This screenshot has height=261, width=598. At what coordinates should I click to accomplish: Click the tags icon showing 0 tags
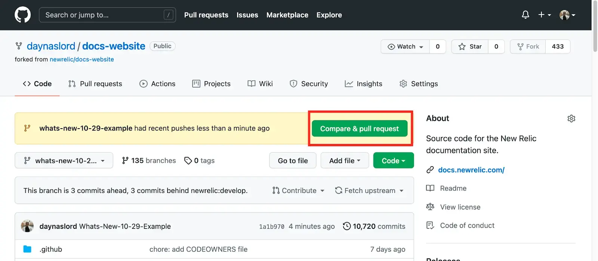(x=188, y=160)
